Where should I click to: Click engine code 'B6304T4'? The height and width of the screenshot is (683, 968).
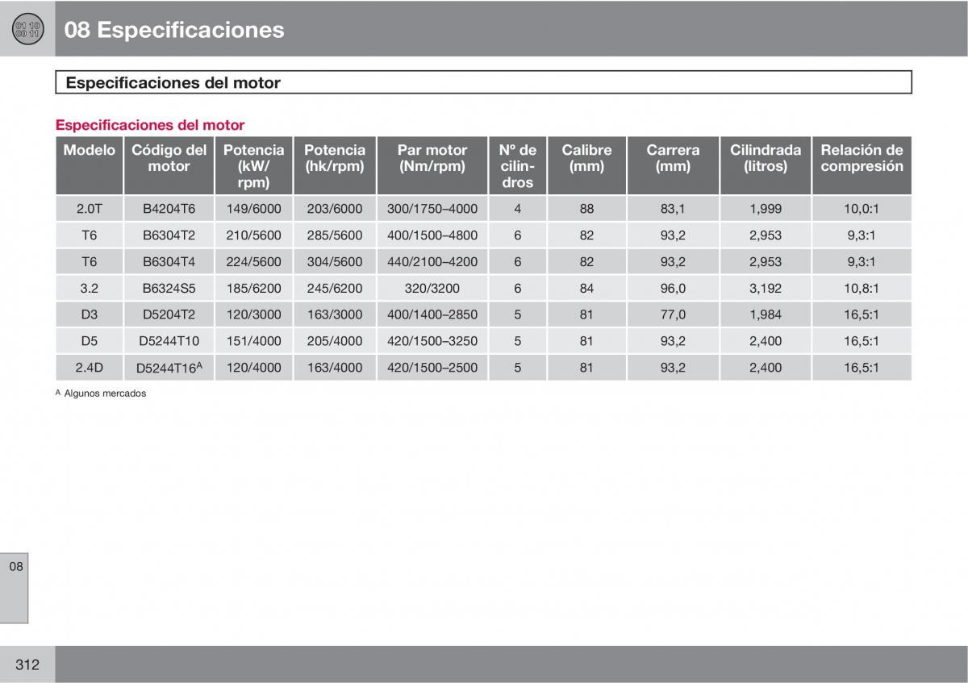(x=169, y=262)
